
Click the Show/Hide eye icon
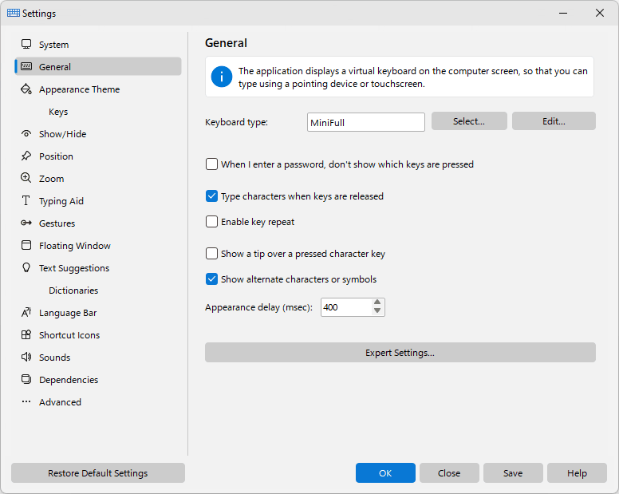click(26, 133)
